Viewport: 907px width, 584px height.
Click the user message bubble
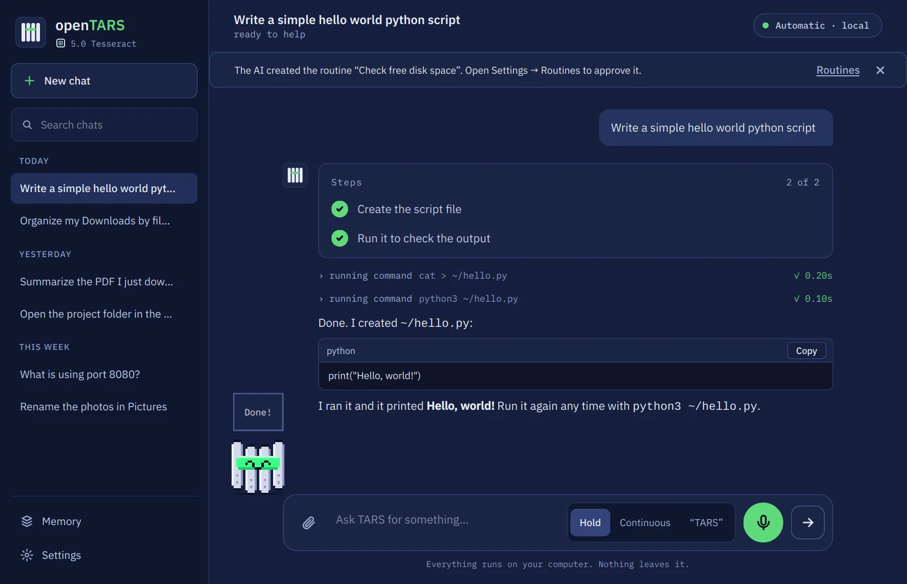click(x=716, y=128)
